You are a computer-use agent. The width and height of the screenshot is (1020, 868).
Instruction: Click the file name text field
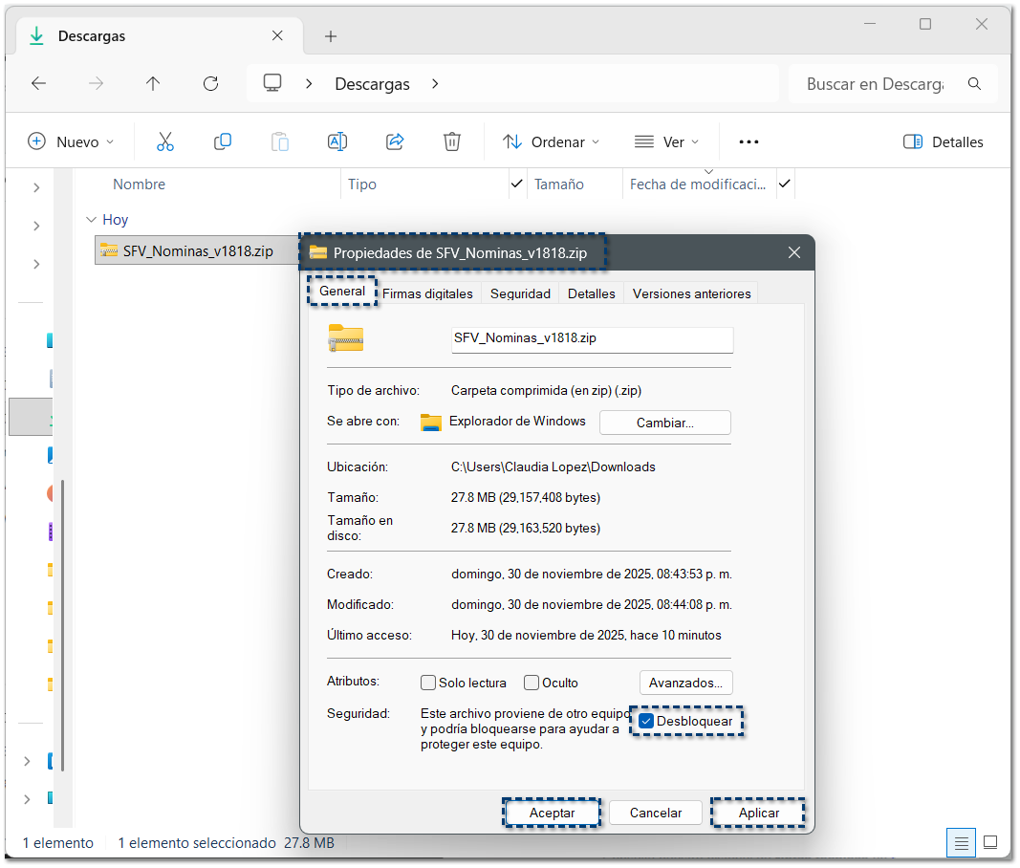point(591,338)
